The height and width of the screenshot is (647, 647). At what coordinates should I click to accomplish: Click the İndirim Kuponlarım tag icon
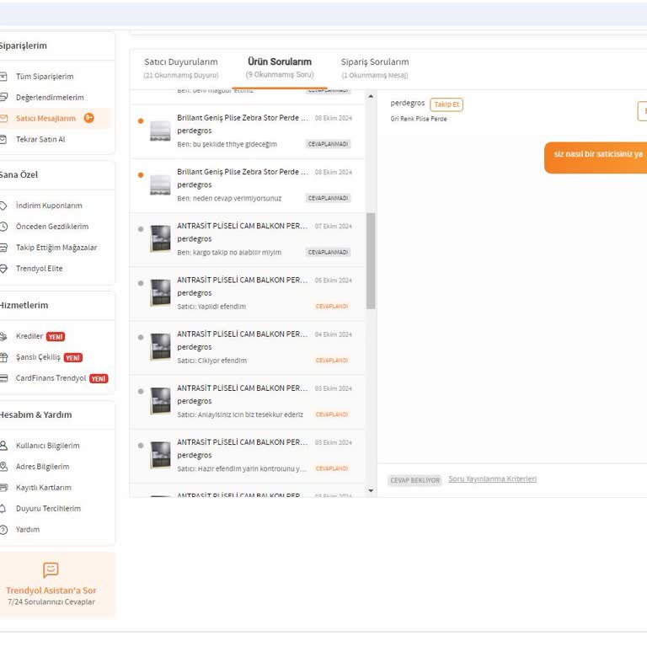coord(3,206)
